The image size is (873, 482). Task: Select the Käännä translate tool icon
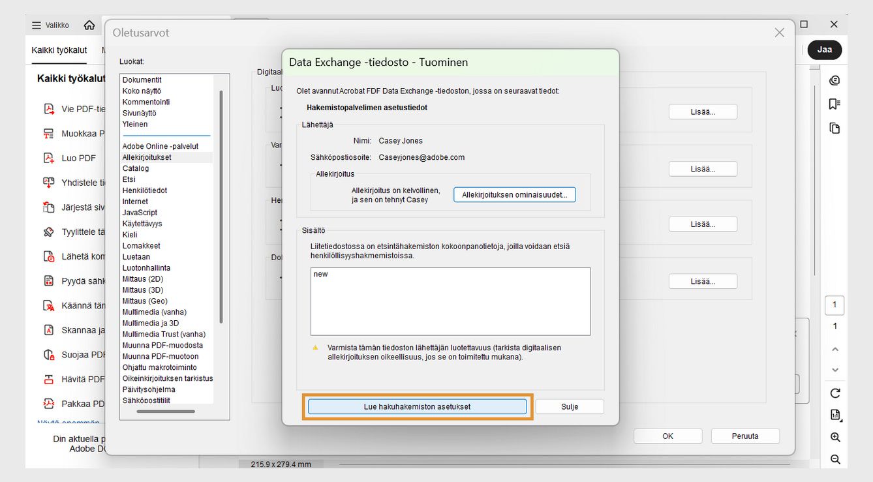point(48,305)
